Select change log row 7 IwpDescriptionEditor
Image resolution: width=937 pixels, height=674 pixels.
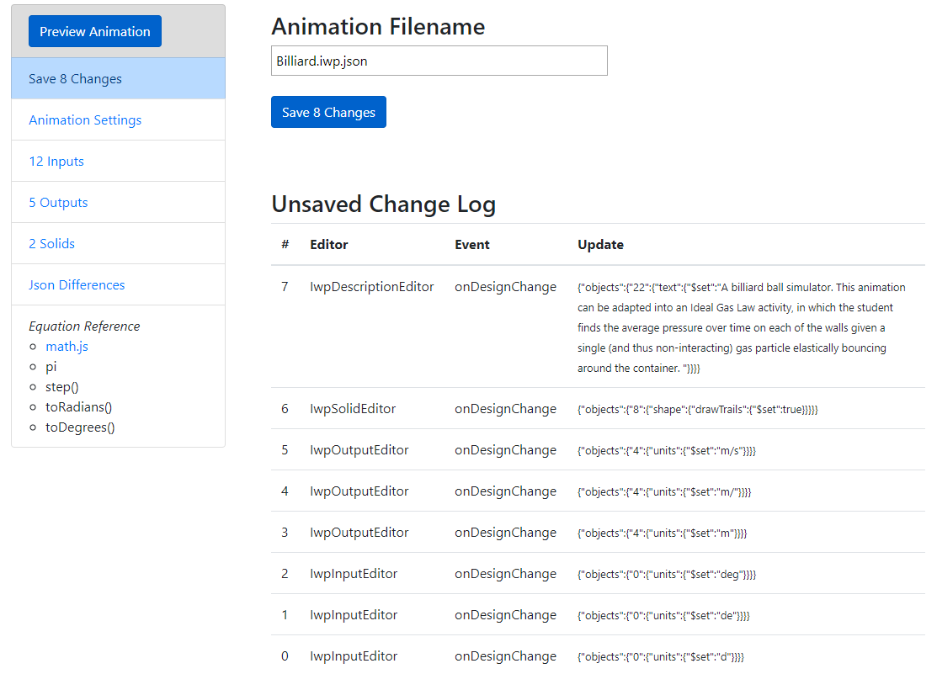pyautogui.click(x=599, y=326)
